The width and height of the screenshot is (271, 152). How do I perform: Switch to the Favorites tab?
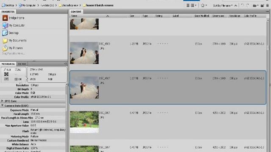click(8, 12)
